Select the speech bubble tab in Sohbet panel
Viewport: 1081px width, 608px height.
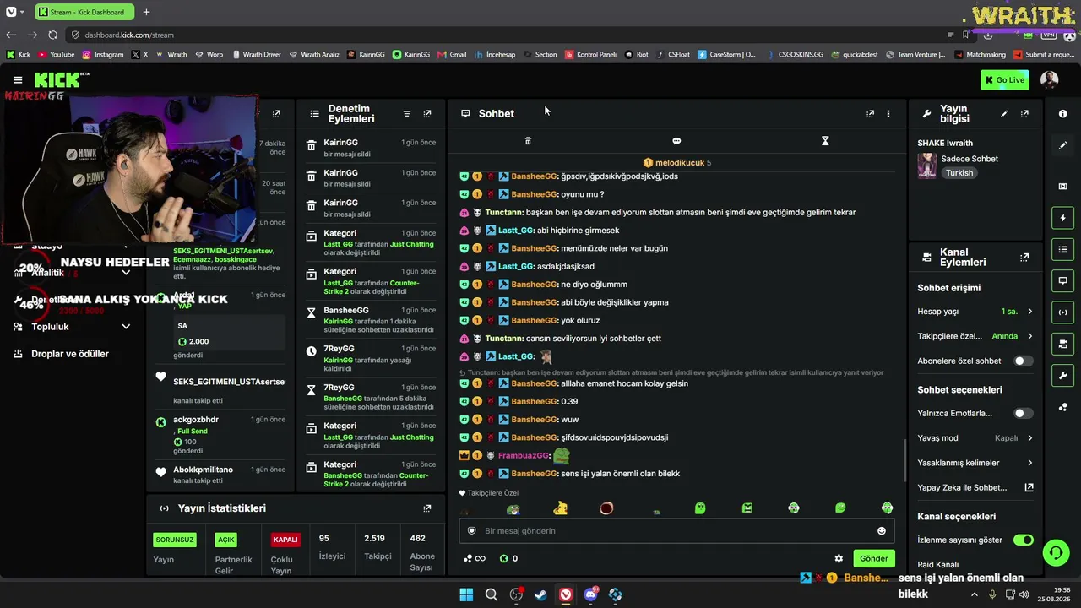point(676,141)
